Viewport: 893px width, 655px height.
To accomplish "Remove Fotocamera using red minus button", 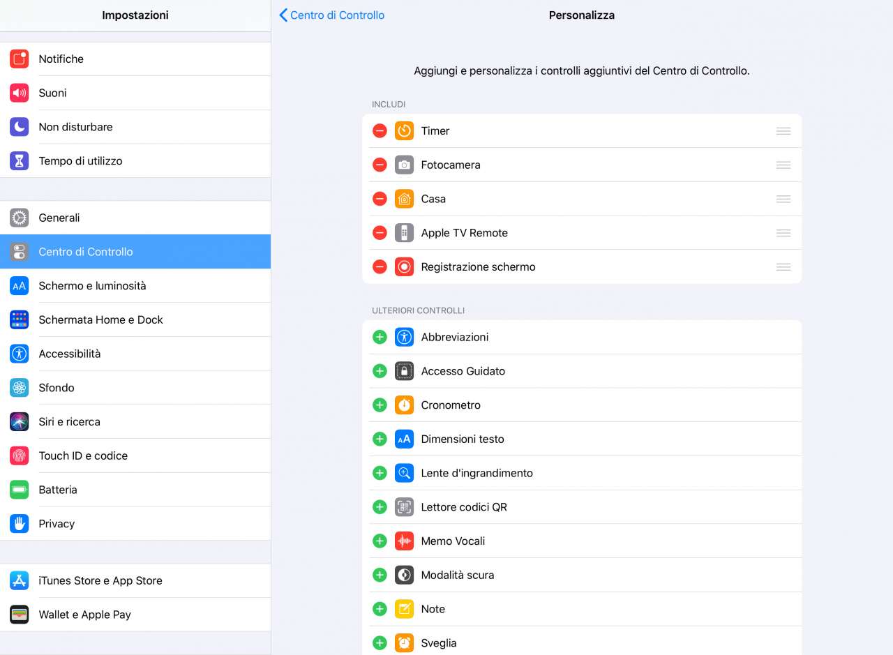I will pyautogui.click(x=380, y=165).
